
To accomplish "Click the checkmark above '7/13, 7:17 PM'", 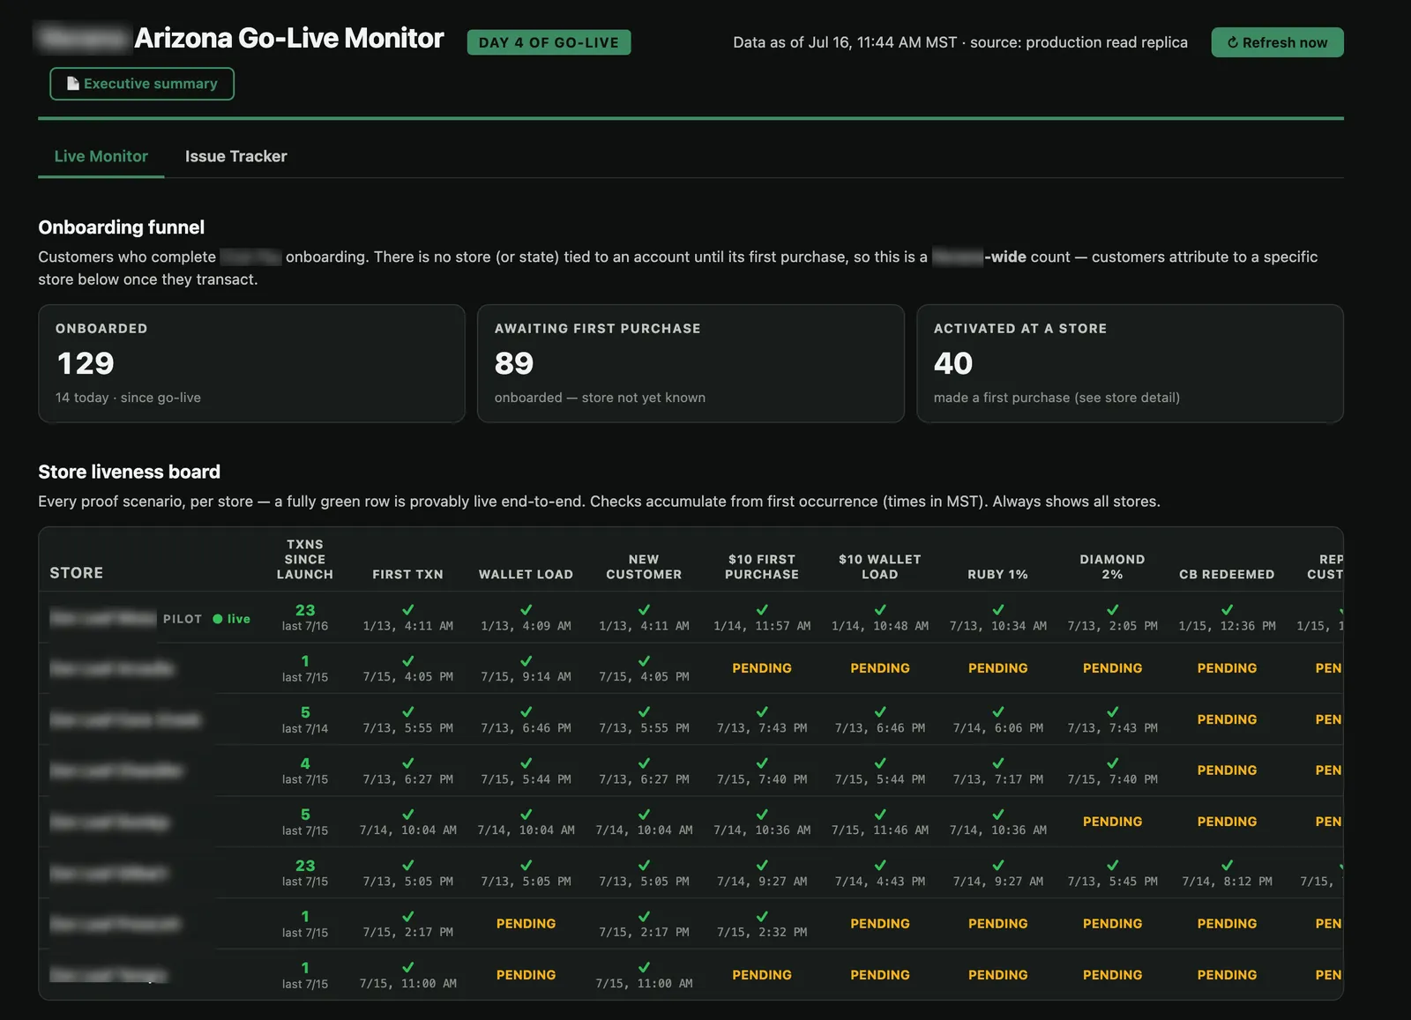I will tap(997, 763).
